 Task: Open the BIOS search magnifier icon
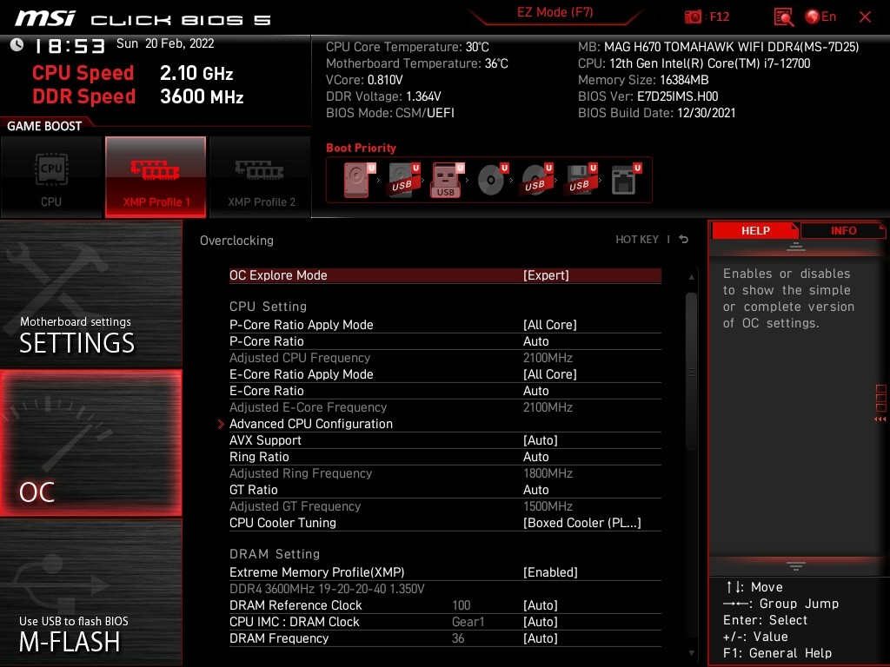783,17
